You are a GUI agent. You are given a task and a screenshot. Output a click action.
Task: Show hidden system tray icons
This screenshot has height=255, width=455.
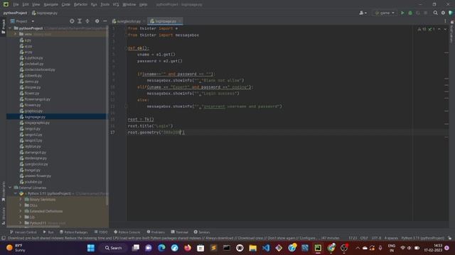tap(358, 248)
